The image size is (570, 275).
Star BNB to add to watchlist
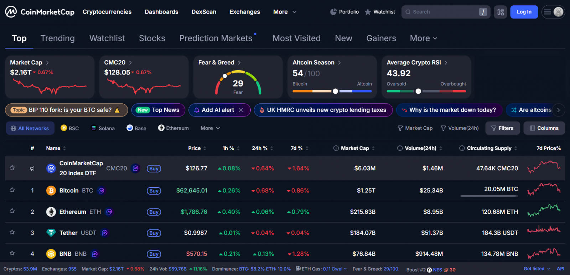tap(12, 253)
